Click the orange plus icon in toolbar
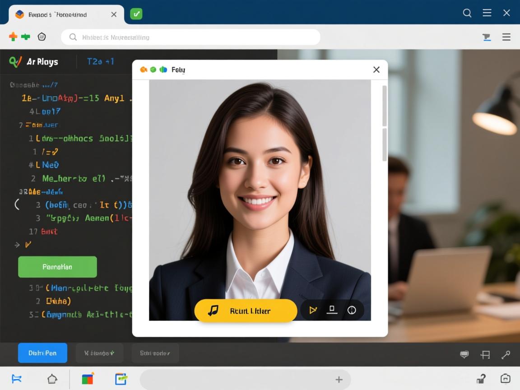Screen dimensions: 520x390 (x=13, y=37)
